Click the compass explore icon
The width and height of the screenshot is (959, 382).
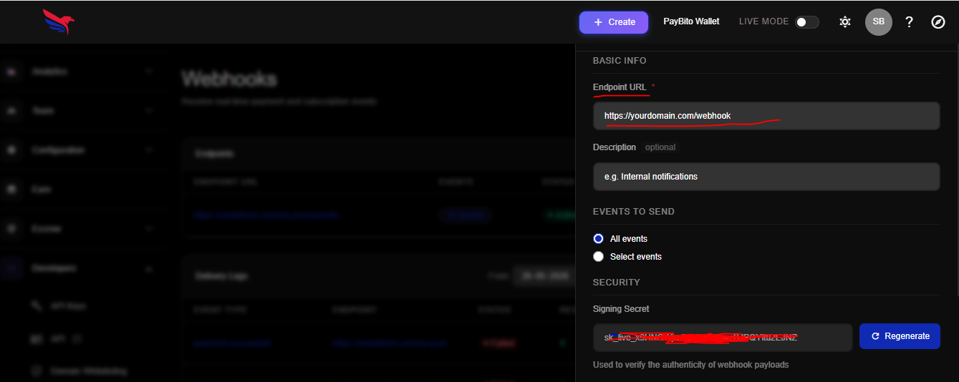938,22
